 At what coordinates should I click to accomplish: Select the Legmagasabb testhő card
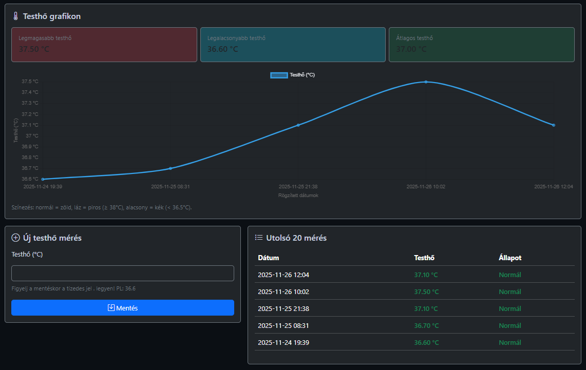pos(104,45)
